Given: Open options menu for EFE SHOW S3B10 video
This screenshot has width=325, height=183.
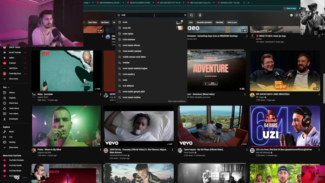Looking at the screenshot, I should tap(319, 94).
